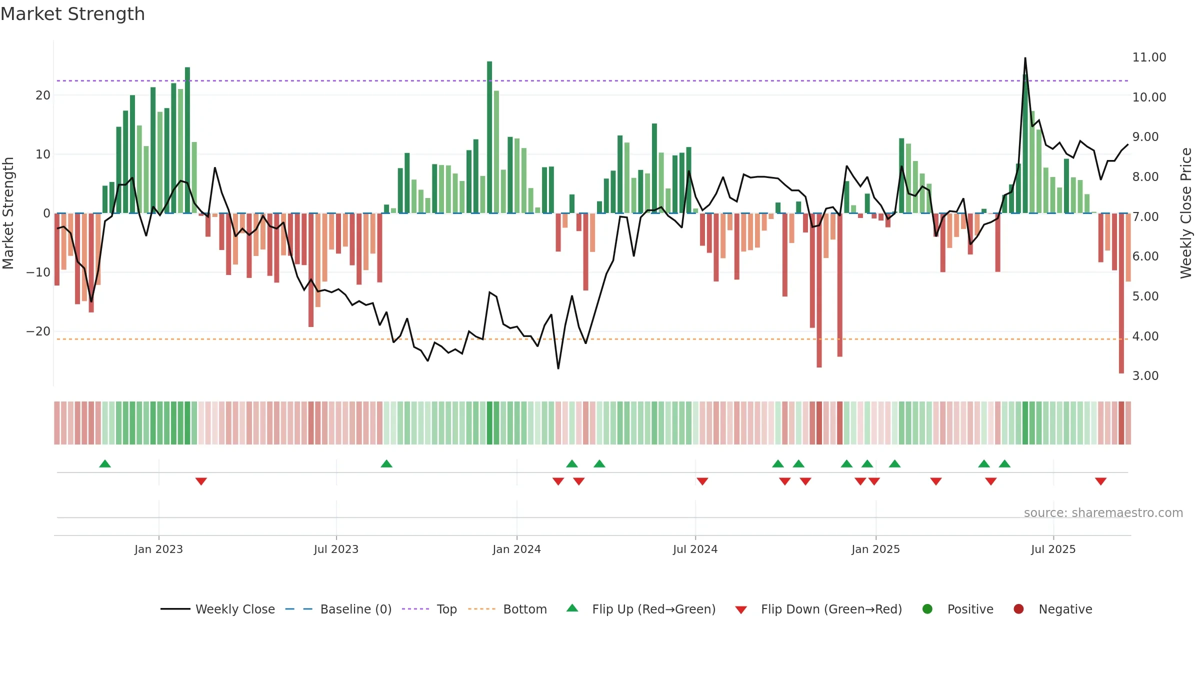
Task: Click the green flip-up marker just after Jan 2025
Action: tap(895, 463)
